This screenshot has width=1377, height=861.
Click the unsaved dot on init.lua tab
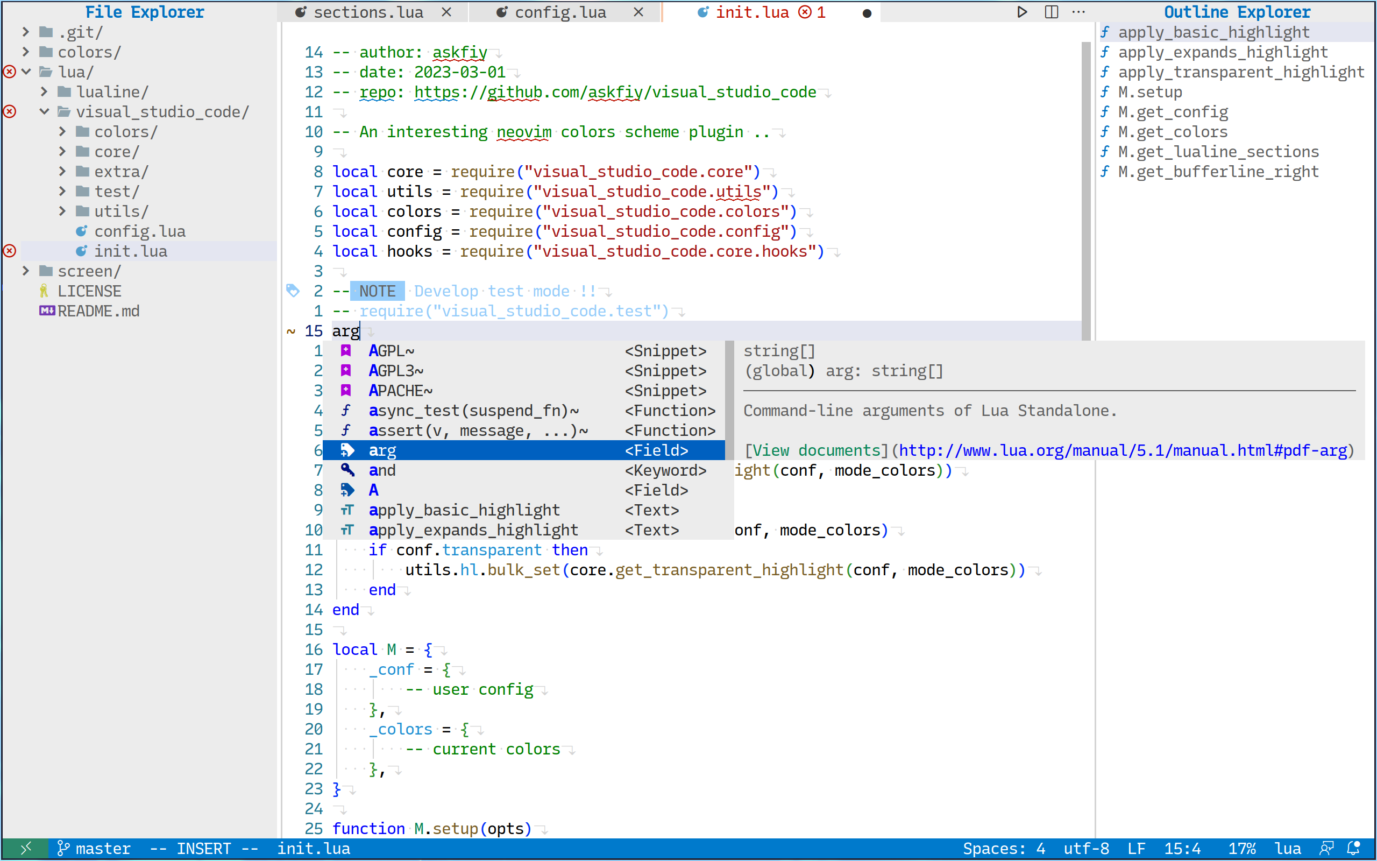pyautogui.click(x=867, y=13)
